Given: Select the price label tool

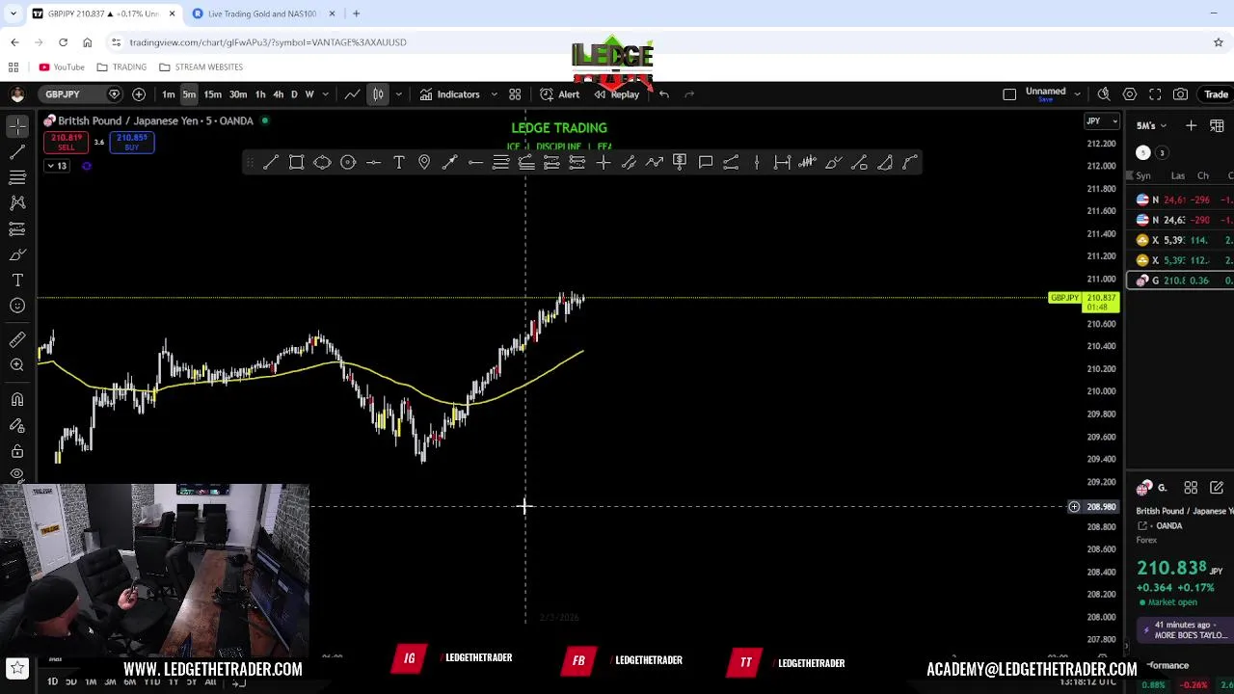Looking at the screenshot, I should pos(680,162).
